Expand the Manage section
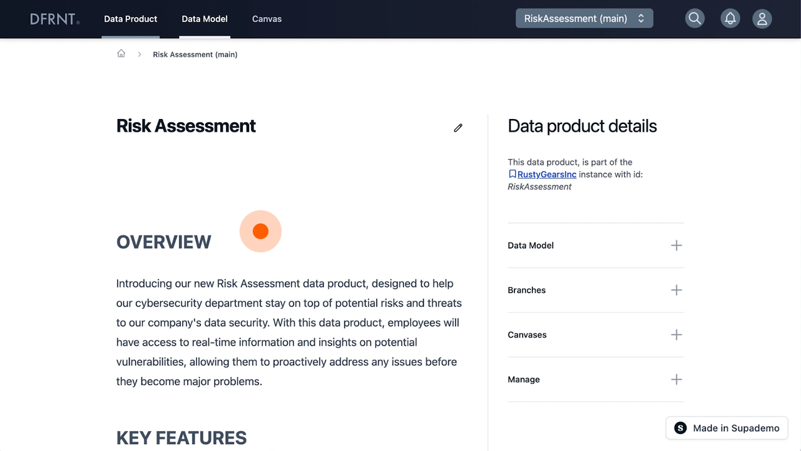The height and width of the screenshot is (451, 801). (x=676, y=379)
